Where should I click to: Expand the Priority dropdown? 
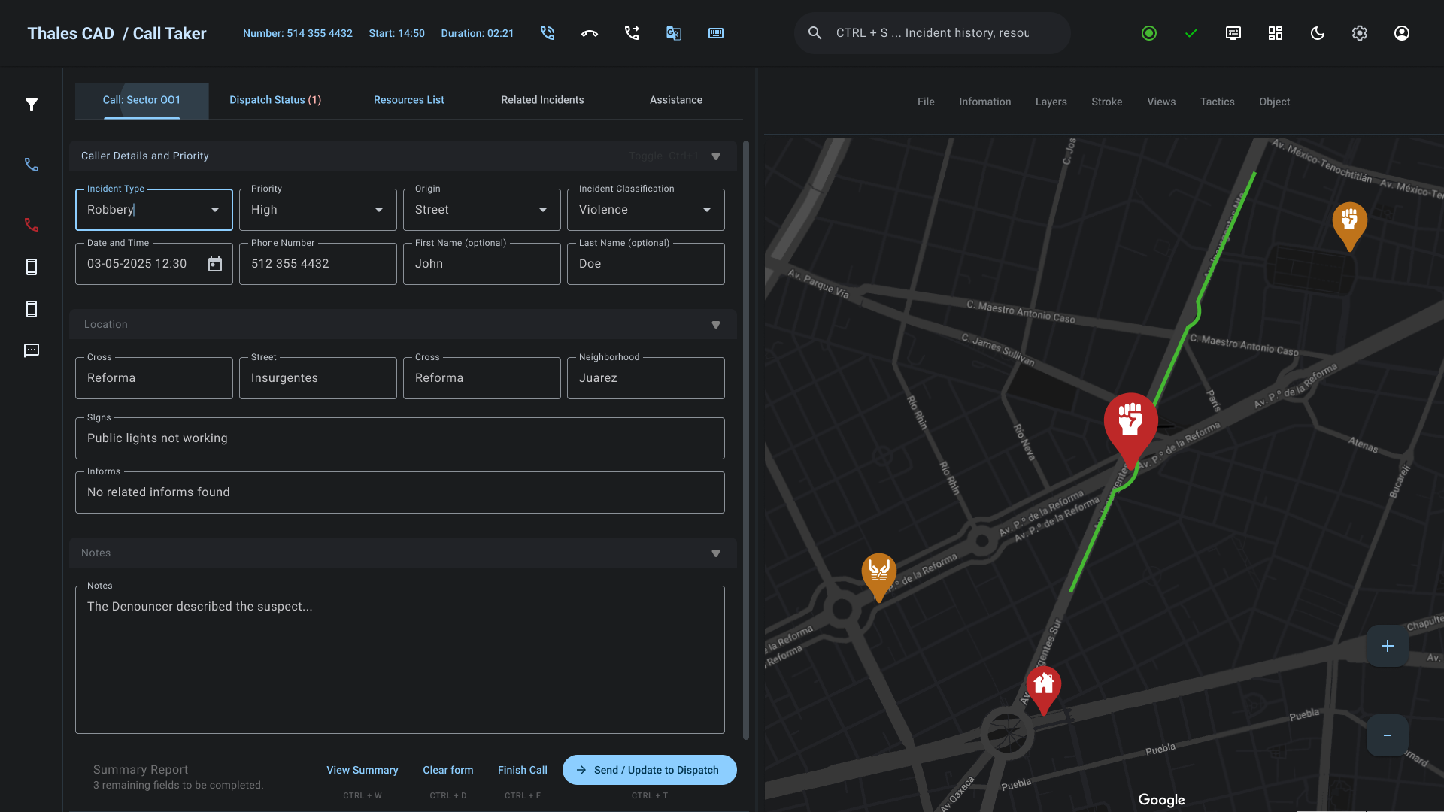pyautogui.click(x=379, y=210)
